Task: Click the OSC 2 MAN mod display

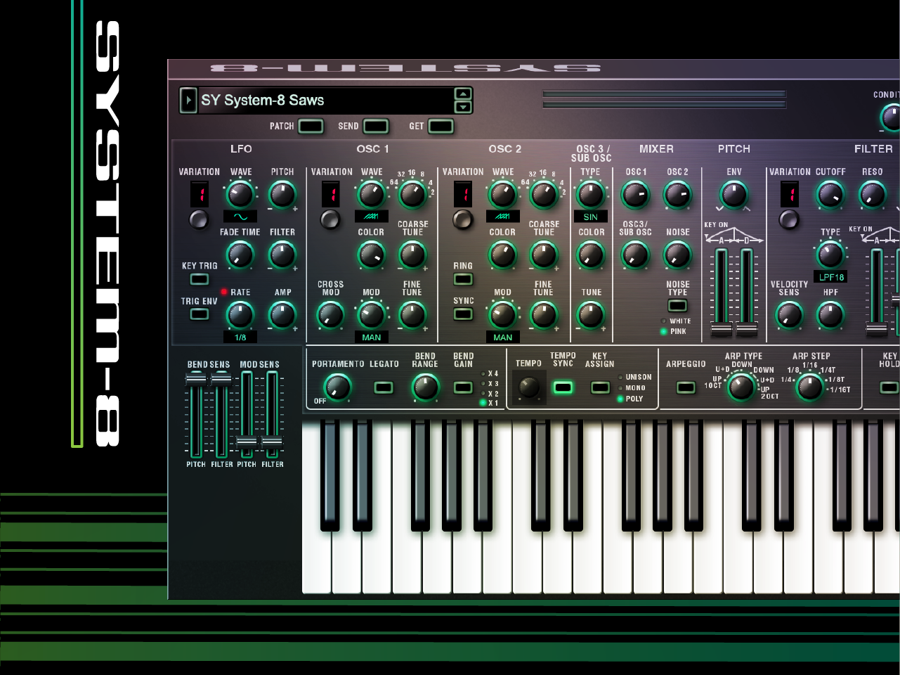Action: (x=502, y=337)
